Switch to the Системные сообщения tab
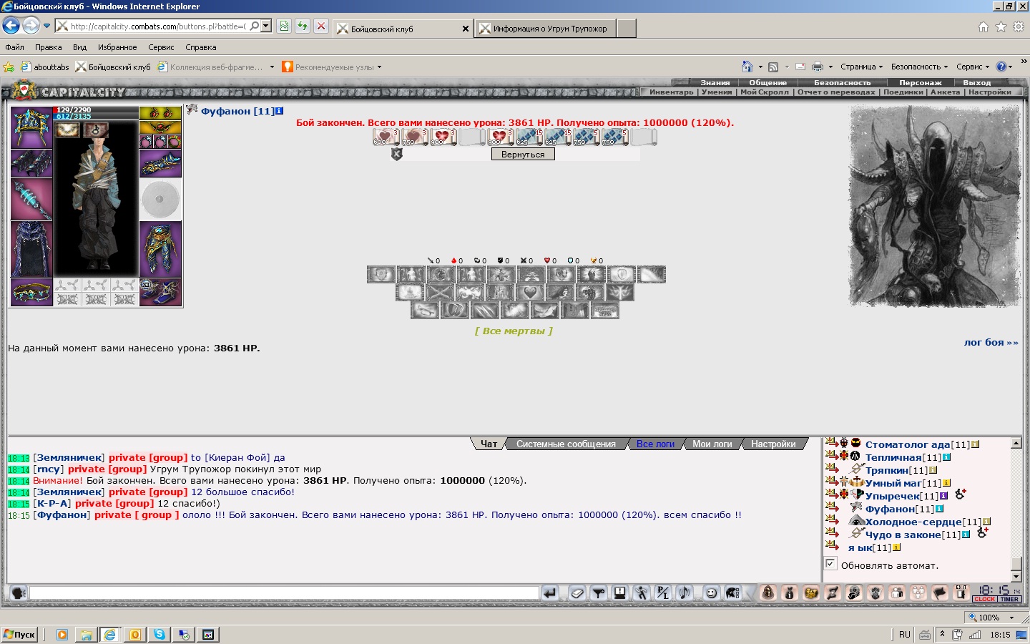 [566, 444]
